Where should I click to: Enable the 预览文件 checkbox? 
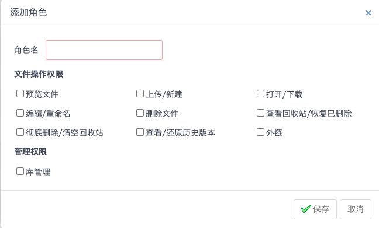point(20,94)
